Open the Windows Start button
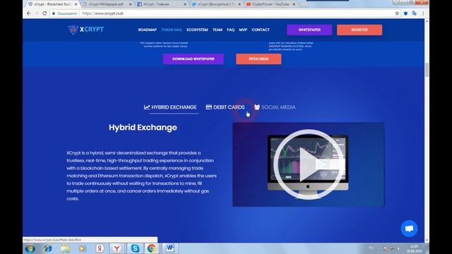 tap(30, 248)
